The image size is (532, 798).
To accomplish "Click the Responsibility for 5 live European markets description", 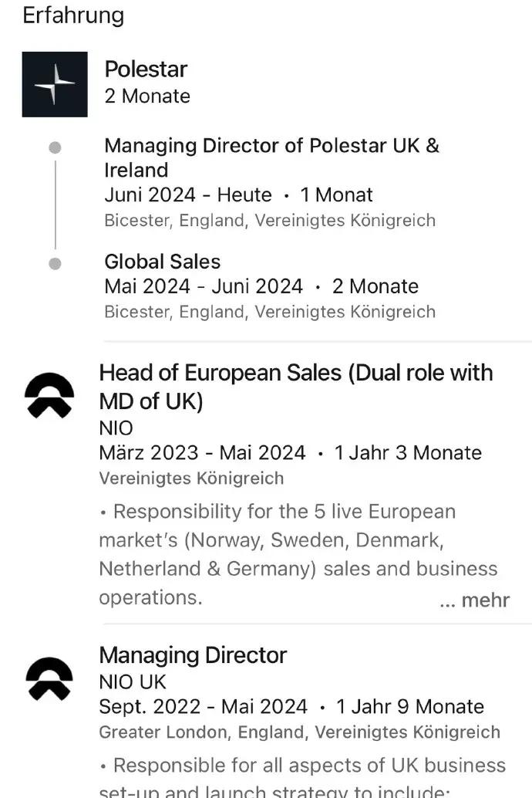I will [x=298, y=554].
